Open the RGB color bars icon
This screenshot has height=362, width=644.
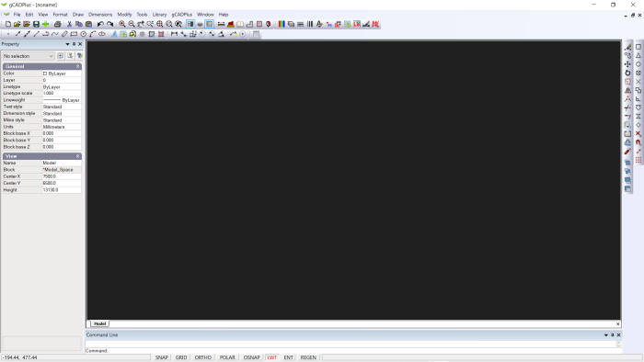tap(282, 24)
